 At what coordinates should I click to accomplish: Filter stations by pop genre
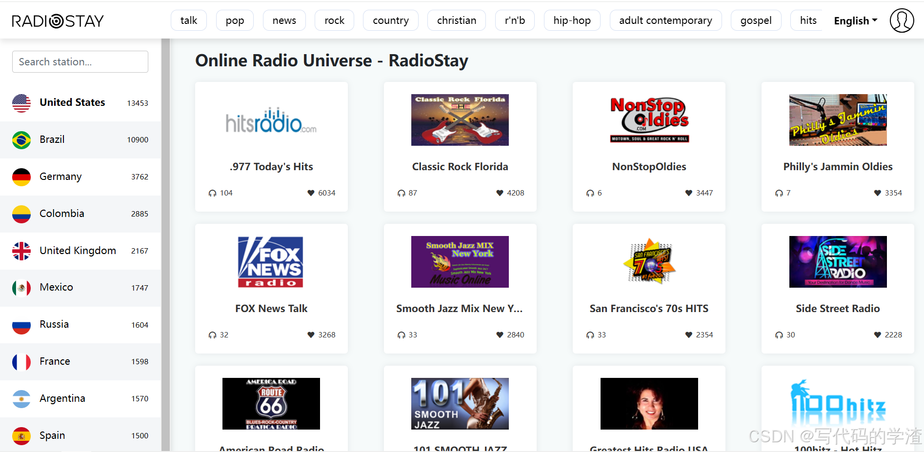tap(235, 20)
